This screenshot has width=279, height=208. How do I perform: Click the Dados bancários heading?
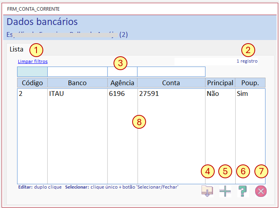(42, 22)
